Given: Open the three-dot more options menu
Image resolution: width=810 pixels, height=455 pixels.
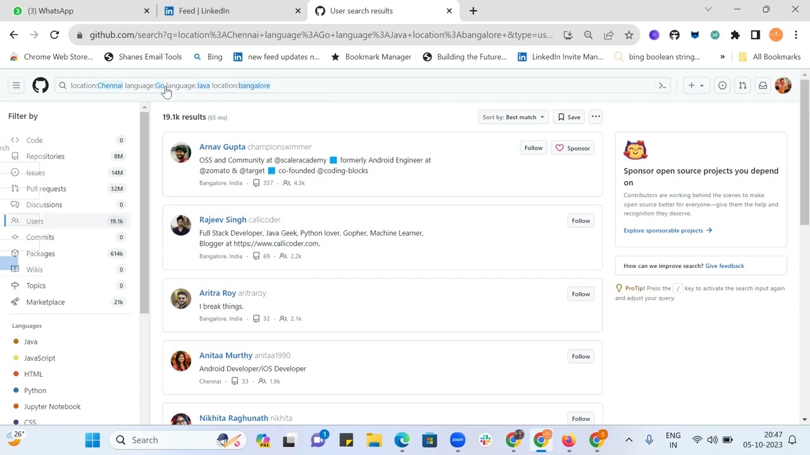Looking at the screenshot, I should pos(595,117).
